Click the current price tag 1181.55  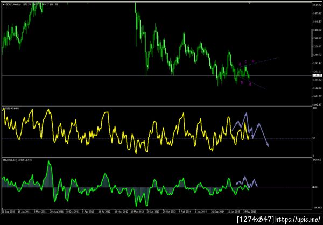[316, 75]
